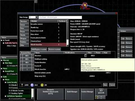Save the ship design
The height and width of the screenshot is (101, 135).
pos(105,85)
